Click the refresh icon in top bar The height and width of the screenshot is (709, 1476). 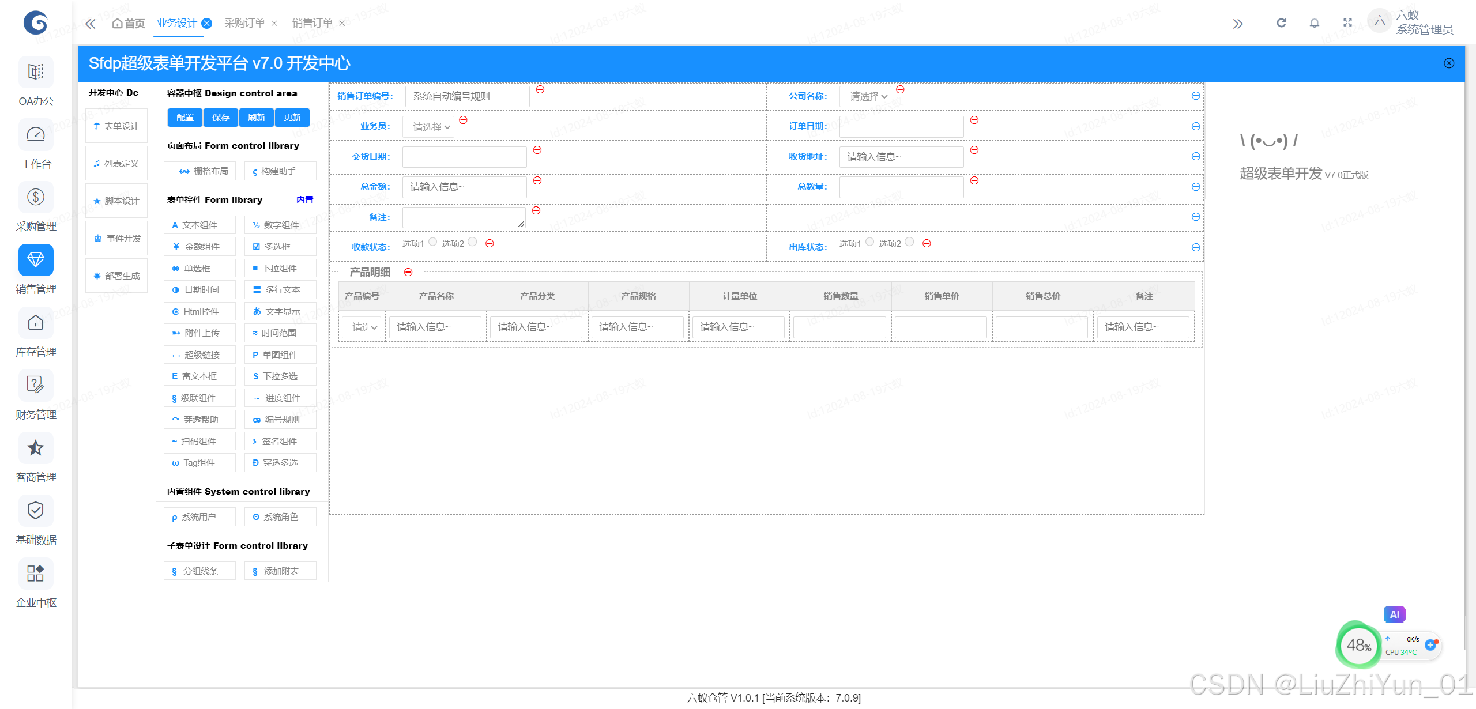pos(1281,23)
